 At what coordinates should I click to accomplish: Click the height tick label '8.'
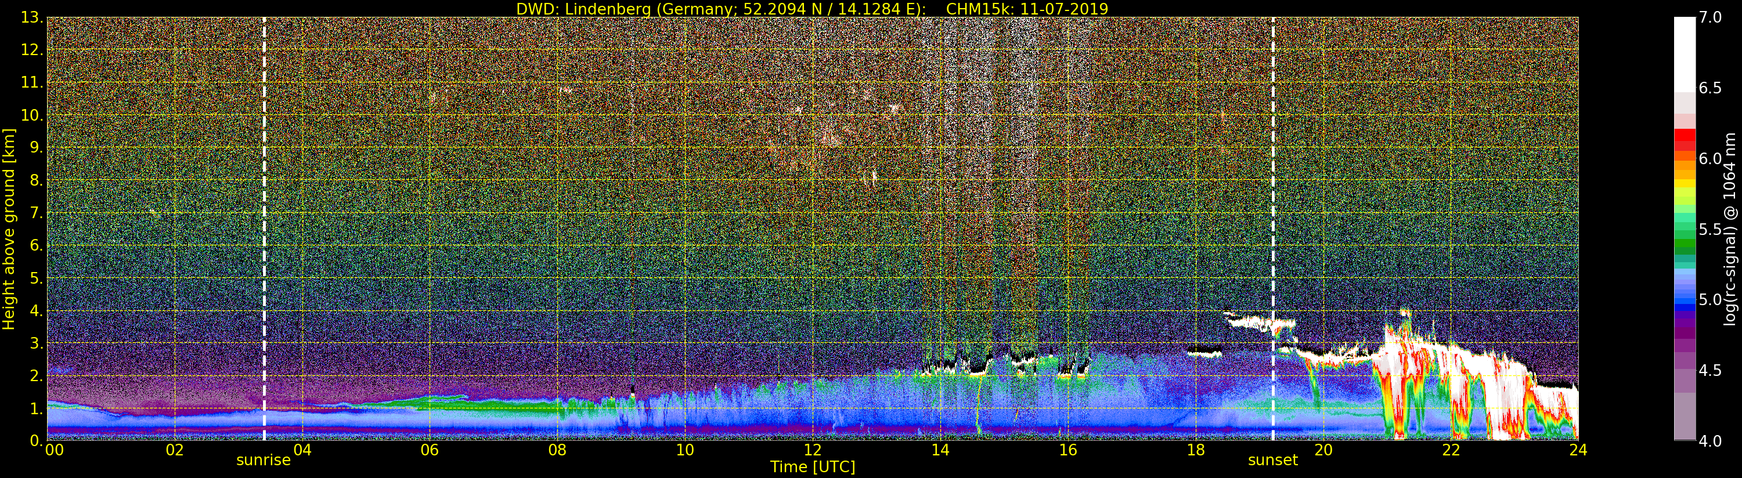[x=36, y=180]
